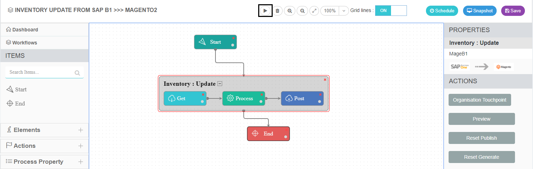Open the 100% zoom level dropdown
Viewport: 533px width, 169px height.
point(344,11)
